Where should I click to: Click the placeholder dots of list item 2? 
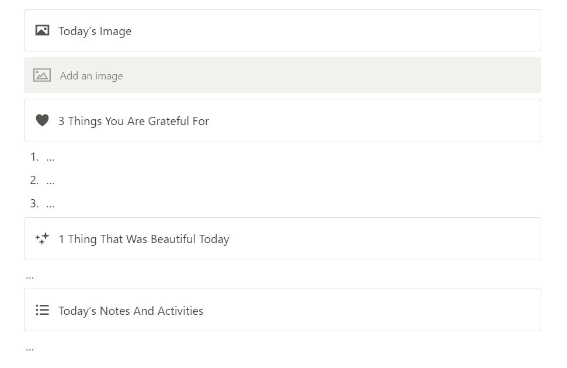pyautogui.click(x=50, y=181)
